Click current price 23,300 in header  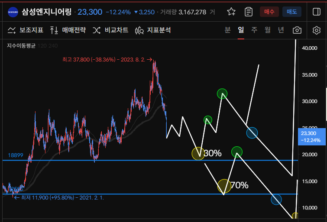pyautogui.click(x=90, y=12)
